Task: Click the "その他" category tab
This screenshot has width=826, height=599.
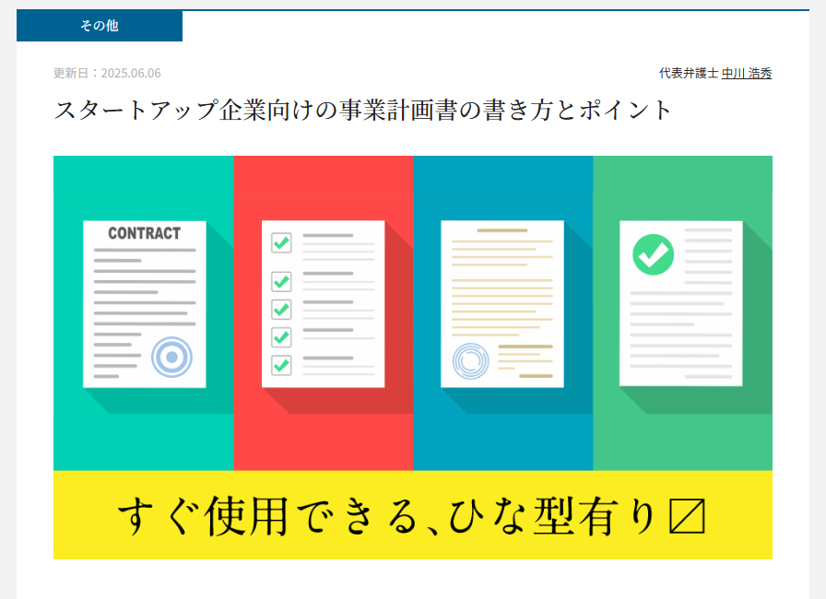Action: (x=99, y=27)
